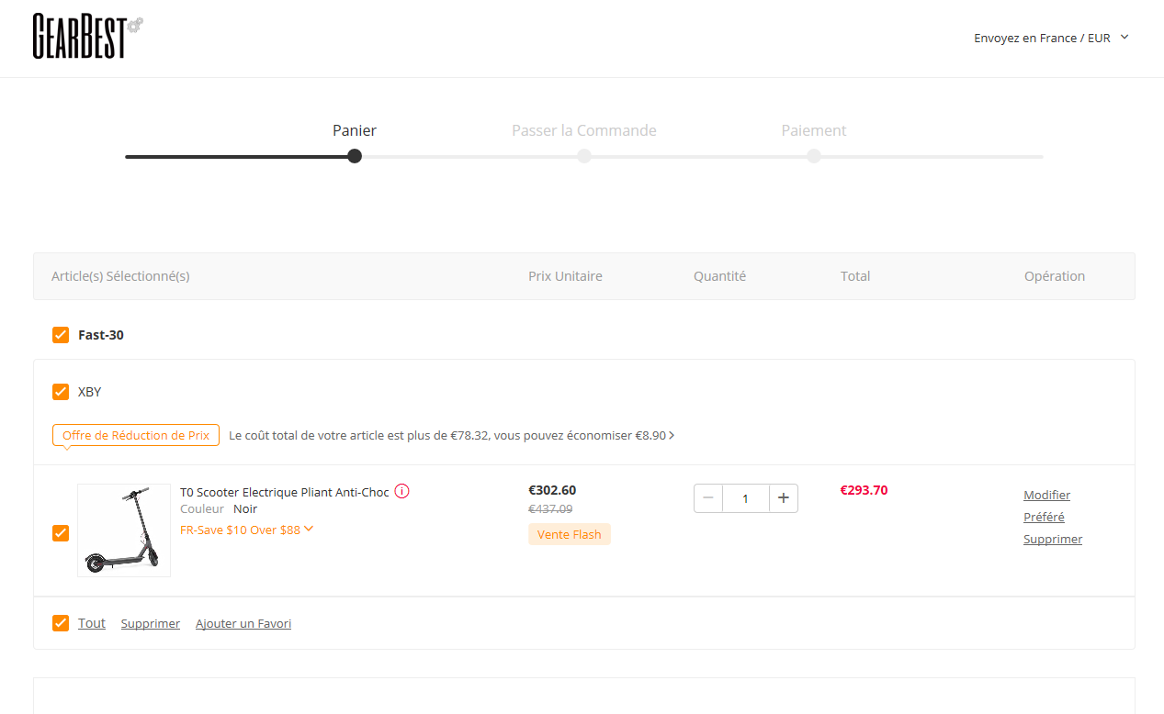Click the struck-through price €437.09
Viewport: 1164px width, 714px height.
pos(550,509)
